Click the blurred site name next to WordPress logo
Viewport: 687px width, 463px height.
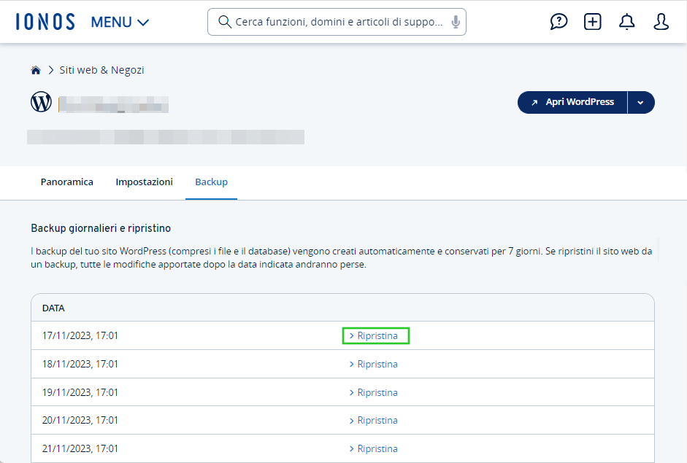113,104
